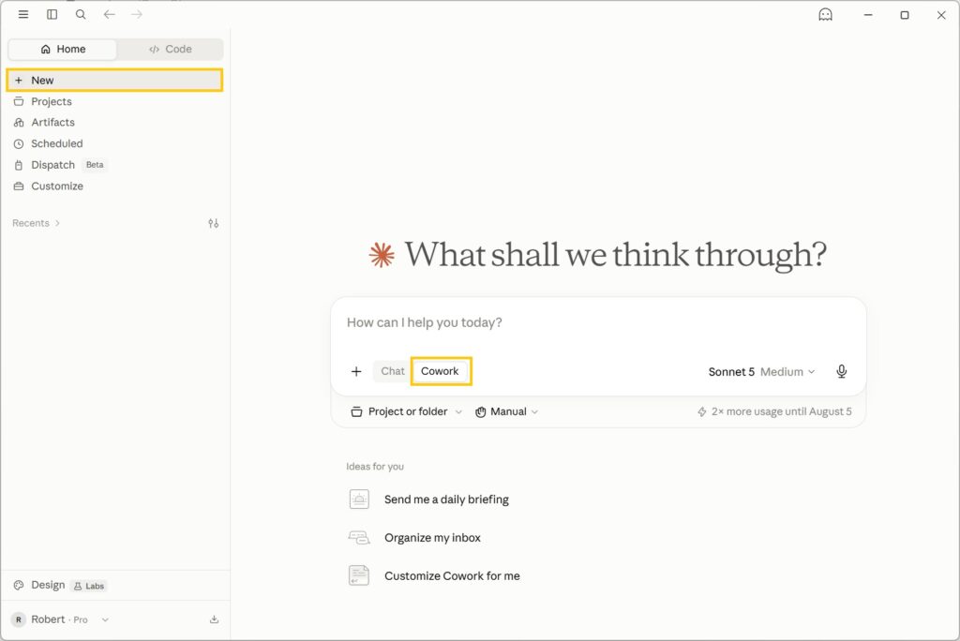
Task: Choose Customize Cowork for me
Action: coord(452,576)
